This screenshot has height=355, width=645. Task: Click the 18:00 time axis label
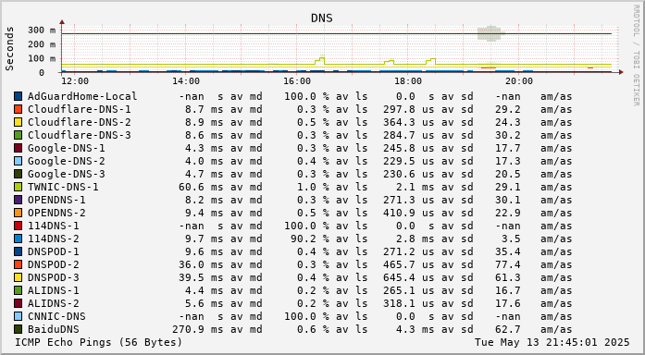click(408, 81)
